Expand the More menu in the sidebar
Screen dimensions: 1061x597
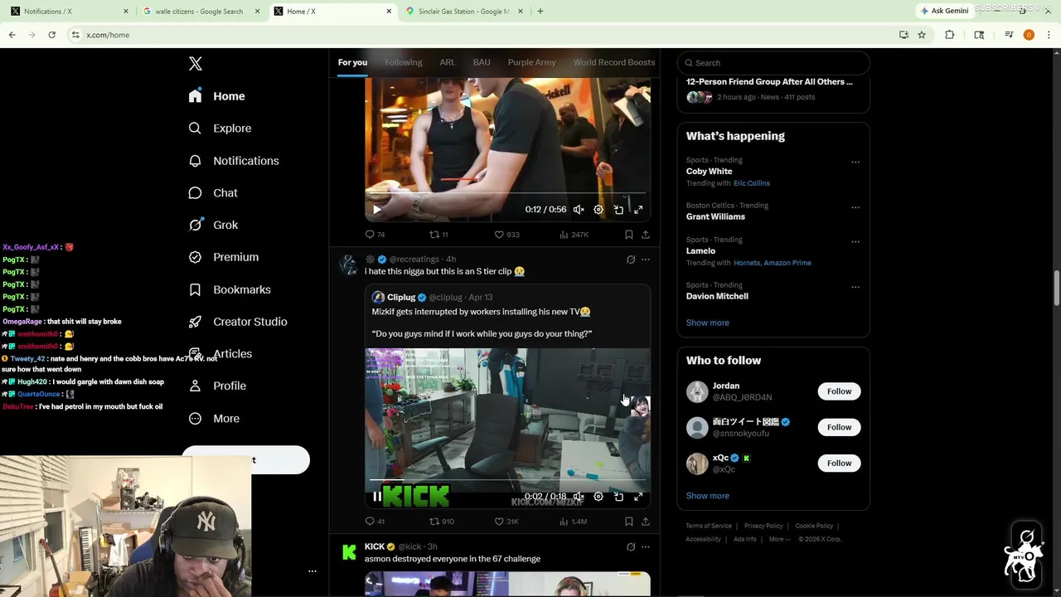click(214, 419)
